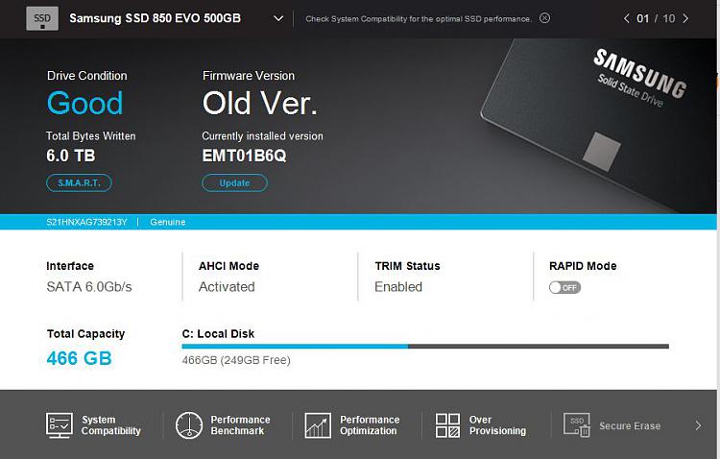Click firmware version EMT01B6Q
The height and width of the screenshot is (459, 720).
(x=244, y=156)
